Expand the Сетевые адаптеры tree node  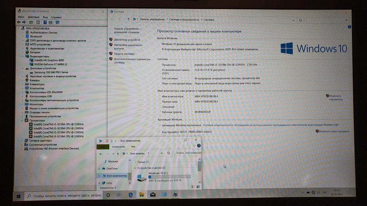coord(22,141)
